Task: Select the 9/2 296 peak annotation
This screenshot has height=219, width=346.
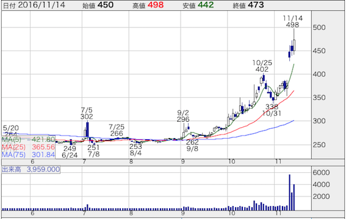Action: pyautogui.click(x=183, y=116)
